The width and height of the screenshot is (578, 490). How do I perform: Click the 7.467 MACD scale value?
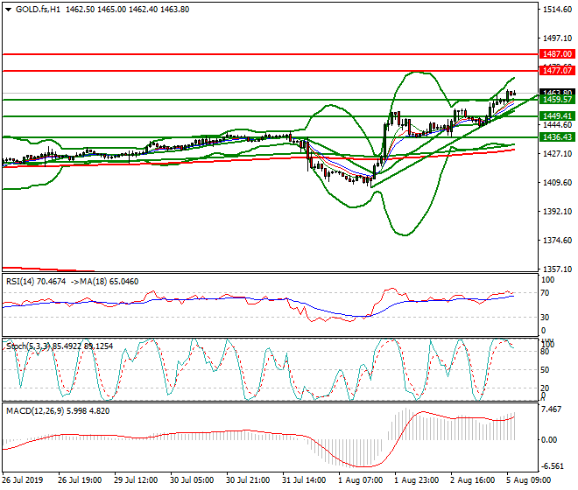click(x=553, y=409)
